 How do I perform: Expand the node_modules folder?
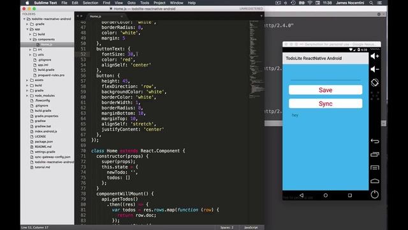click(x=27, y=96)
